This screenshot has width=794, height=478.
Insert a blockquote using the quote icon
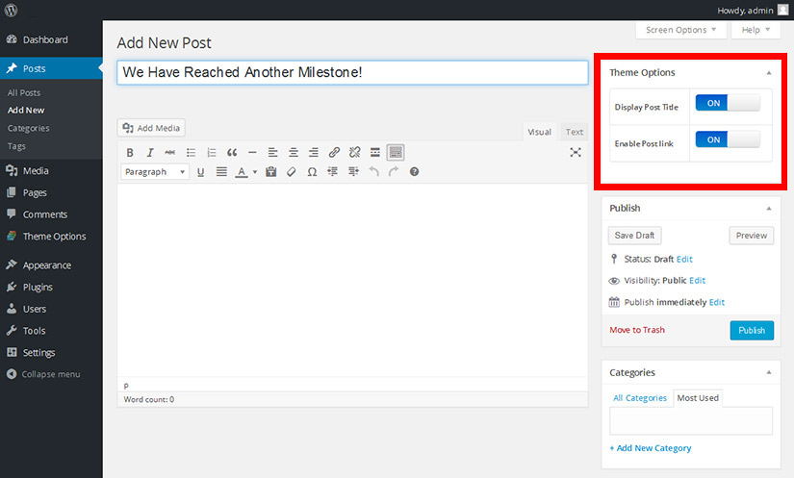point(232,152)
